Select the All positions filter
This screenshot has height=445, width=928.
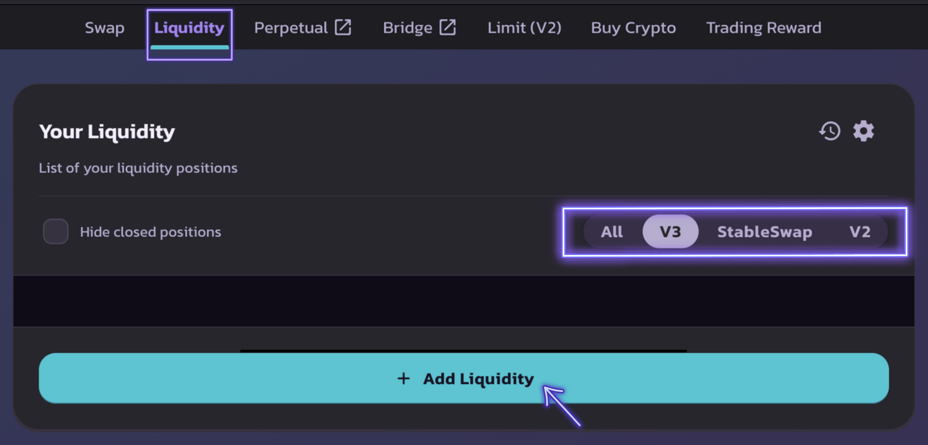pyautogui.click(x=612, y=232)
